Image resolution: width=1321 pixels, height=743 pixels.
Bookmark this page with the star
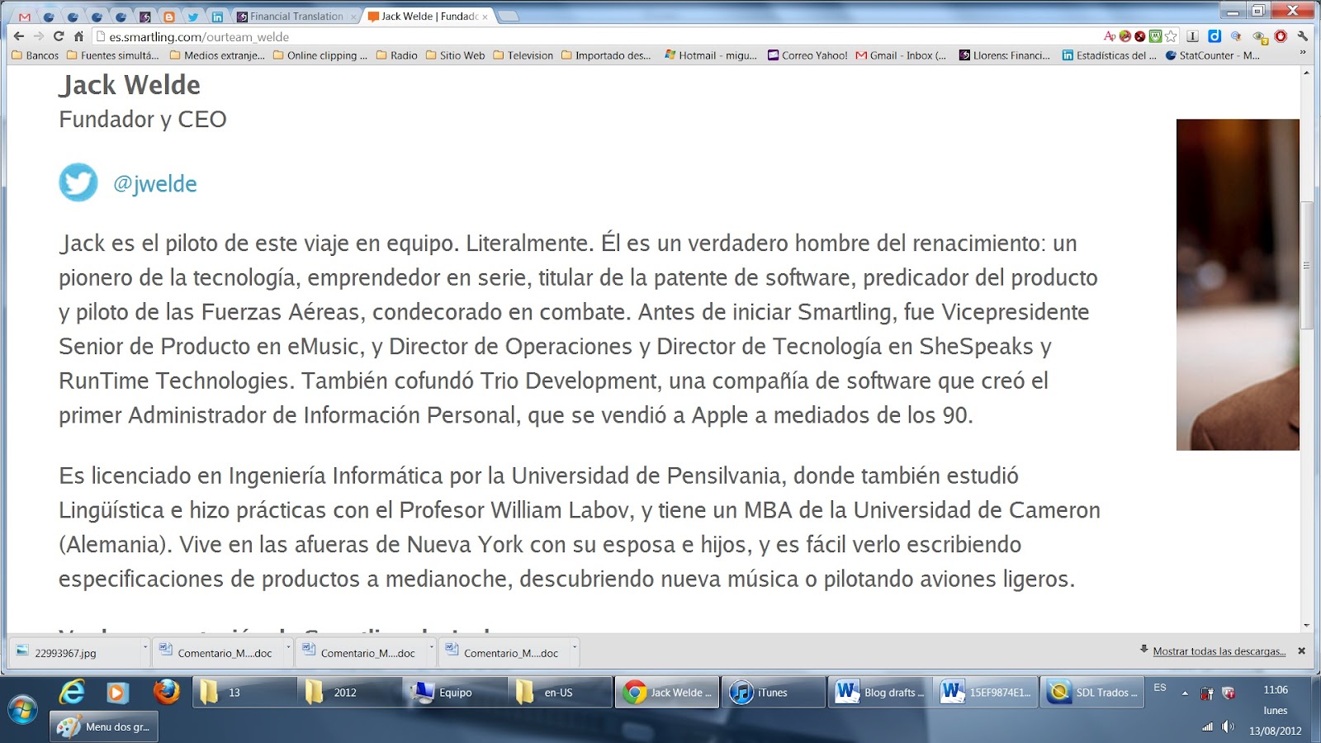pos(1171,36)
